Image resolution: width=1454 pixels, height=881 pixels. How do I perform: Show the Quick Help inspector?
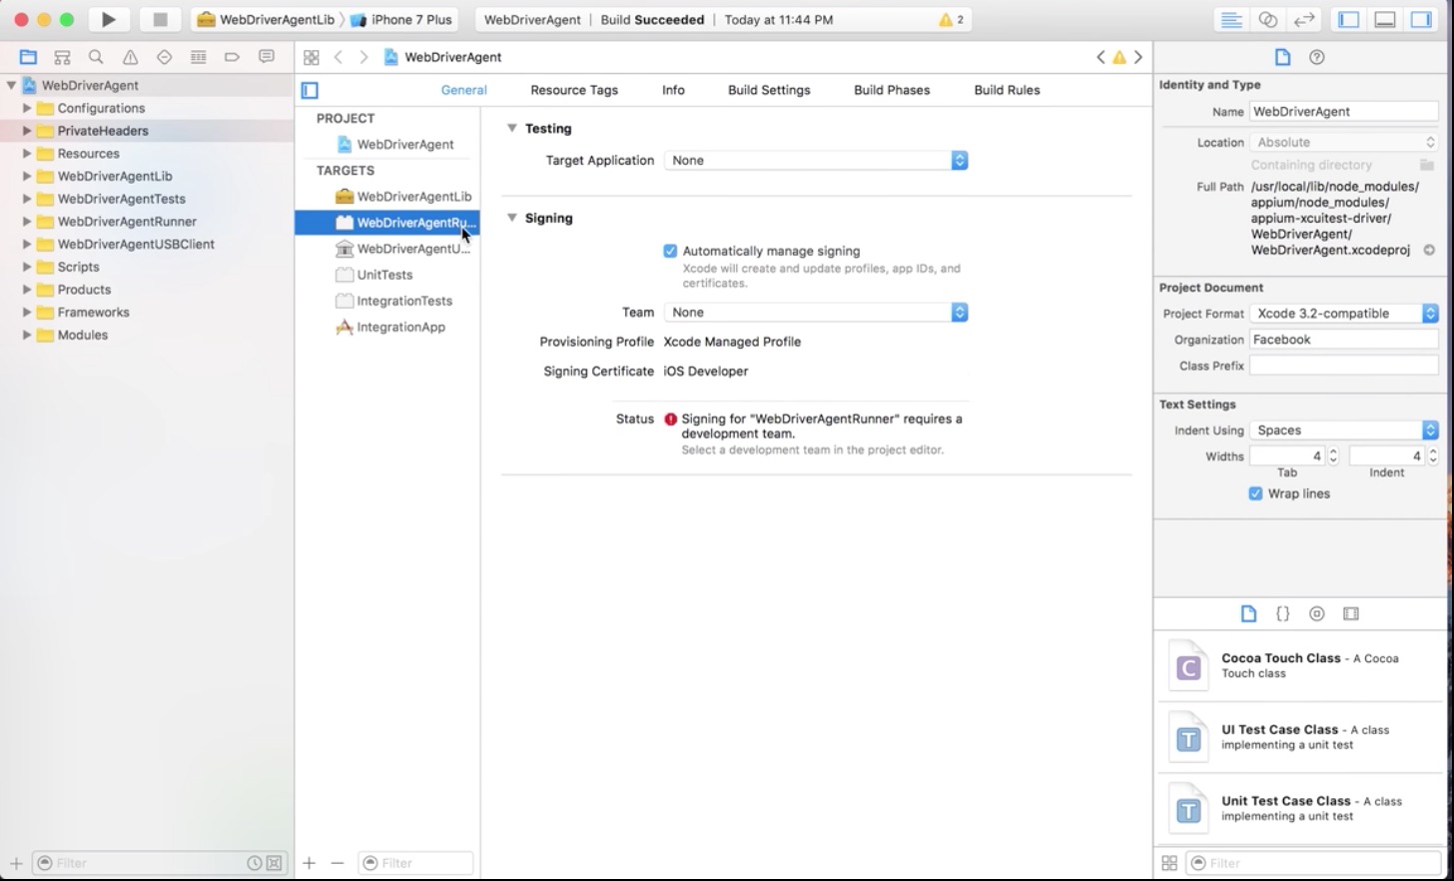[x=1317, y=57]
